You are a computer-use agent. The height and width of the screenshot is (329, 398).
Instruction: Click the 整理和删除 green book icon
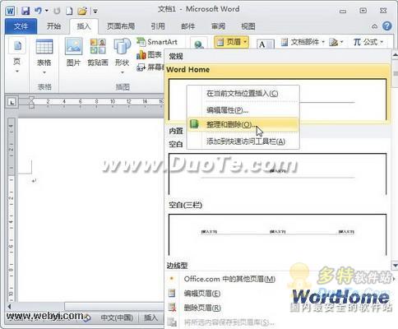[x=194, y=124]
